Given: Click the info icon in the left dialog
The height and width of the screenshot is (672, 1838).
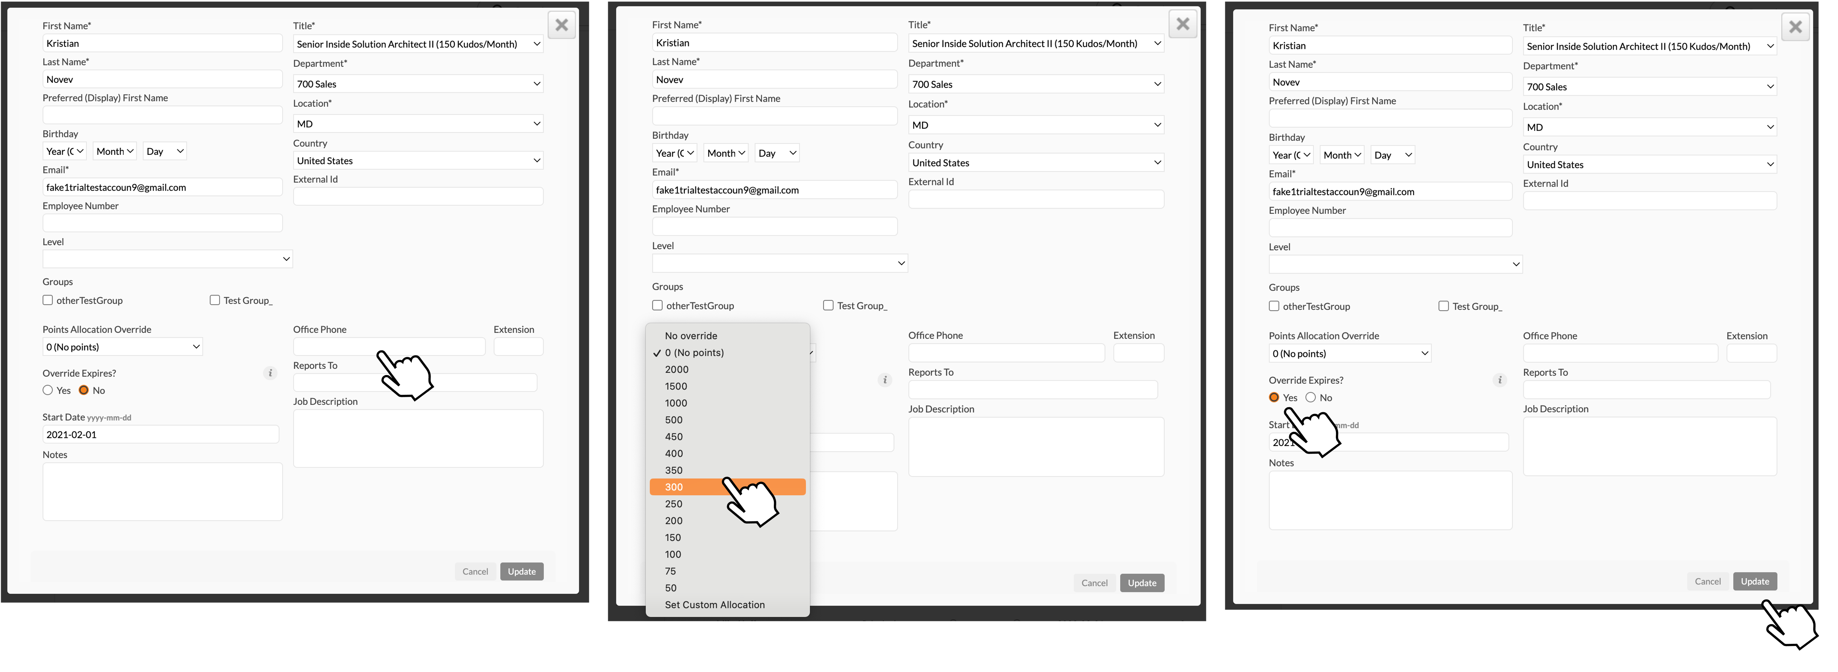Looking at the screenshot, I should point(270,373).
